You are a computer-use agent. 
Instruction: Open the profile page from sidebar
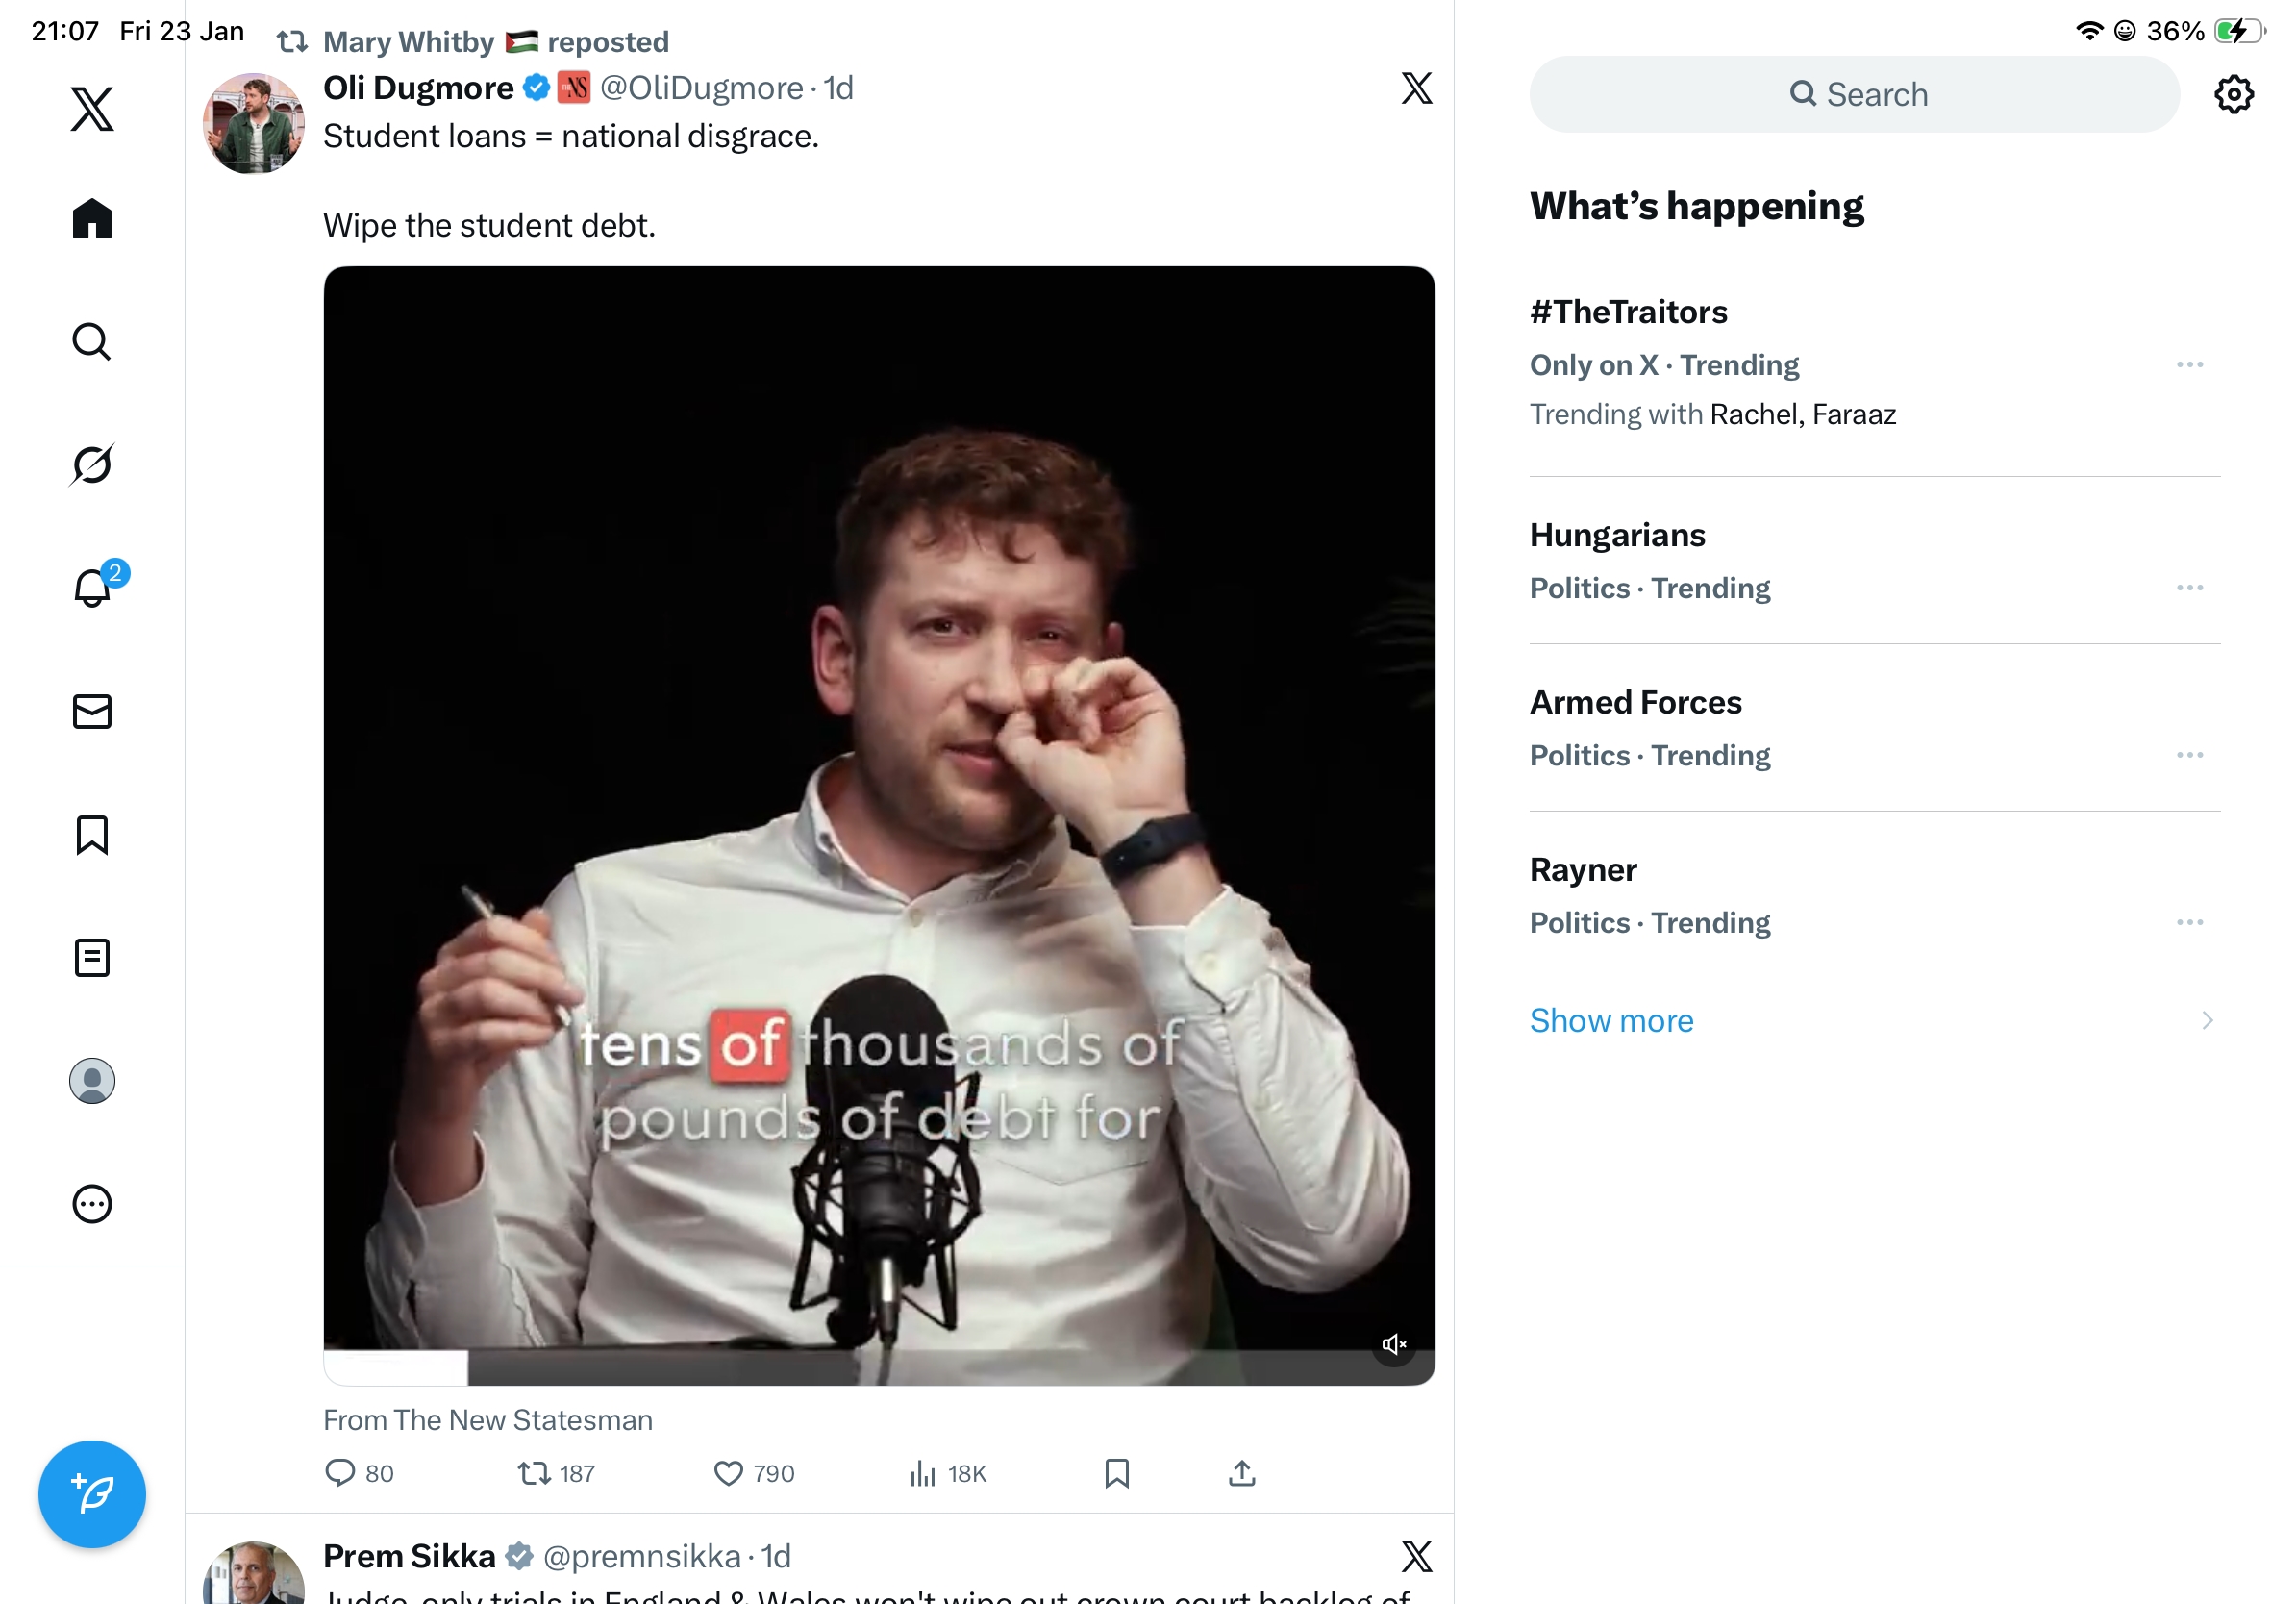[x=92, y=1081]
